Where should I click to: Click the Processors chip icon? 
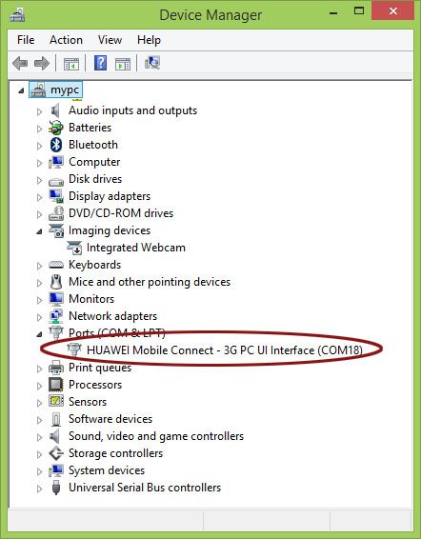click(55, 385)
